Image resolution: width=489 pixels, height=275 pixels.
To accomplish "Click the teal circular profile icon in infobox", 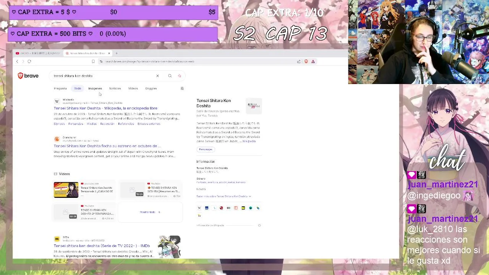I will click(251, 208).
